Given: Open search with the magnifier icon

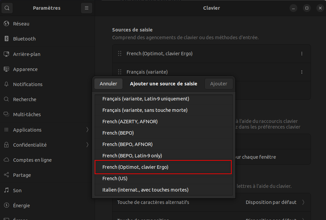Looking at the screenshot, I should click(x=7, y=8).
